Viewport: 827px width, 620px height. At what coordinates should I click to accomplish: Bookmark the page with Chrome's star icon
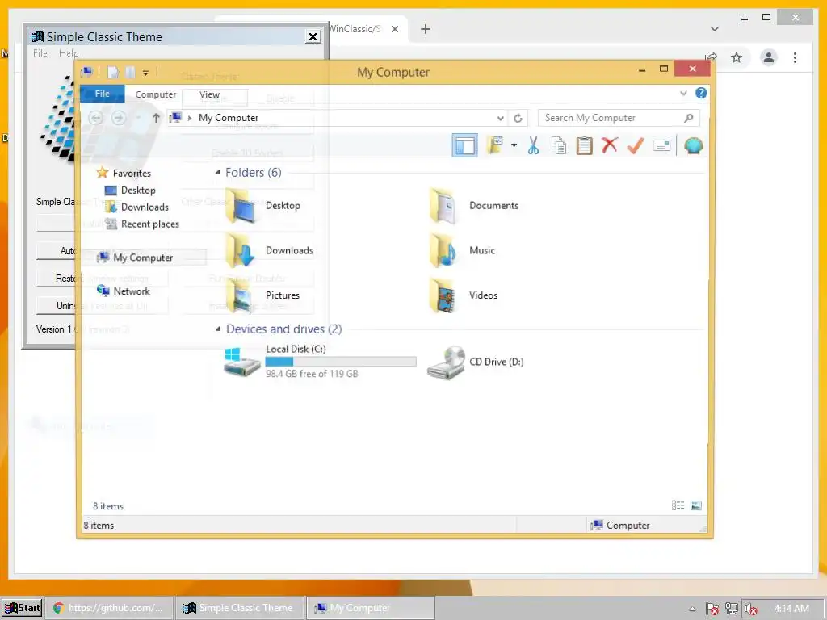click(737, 57)
